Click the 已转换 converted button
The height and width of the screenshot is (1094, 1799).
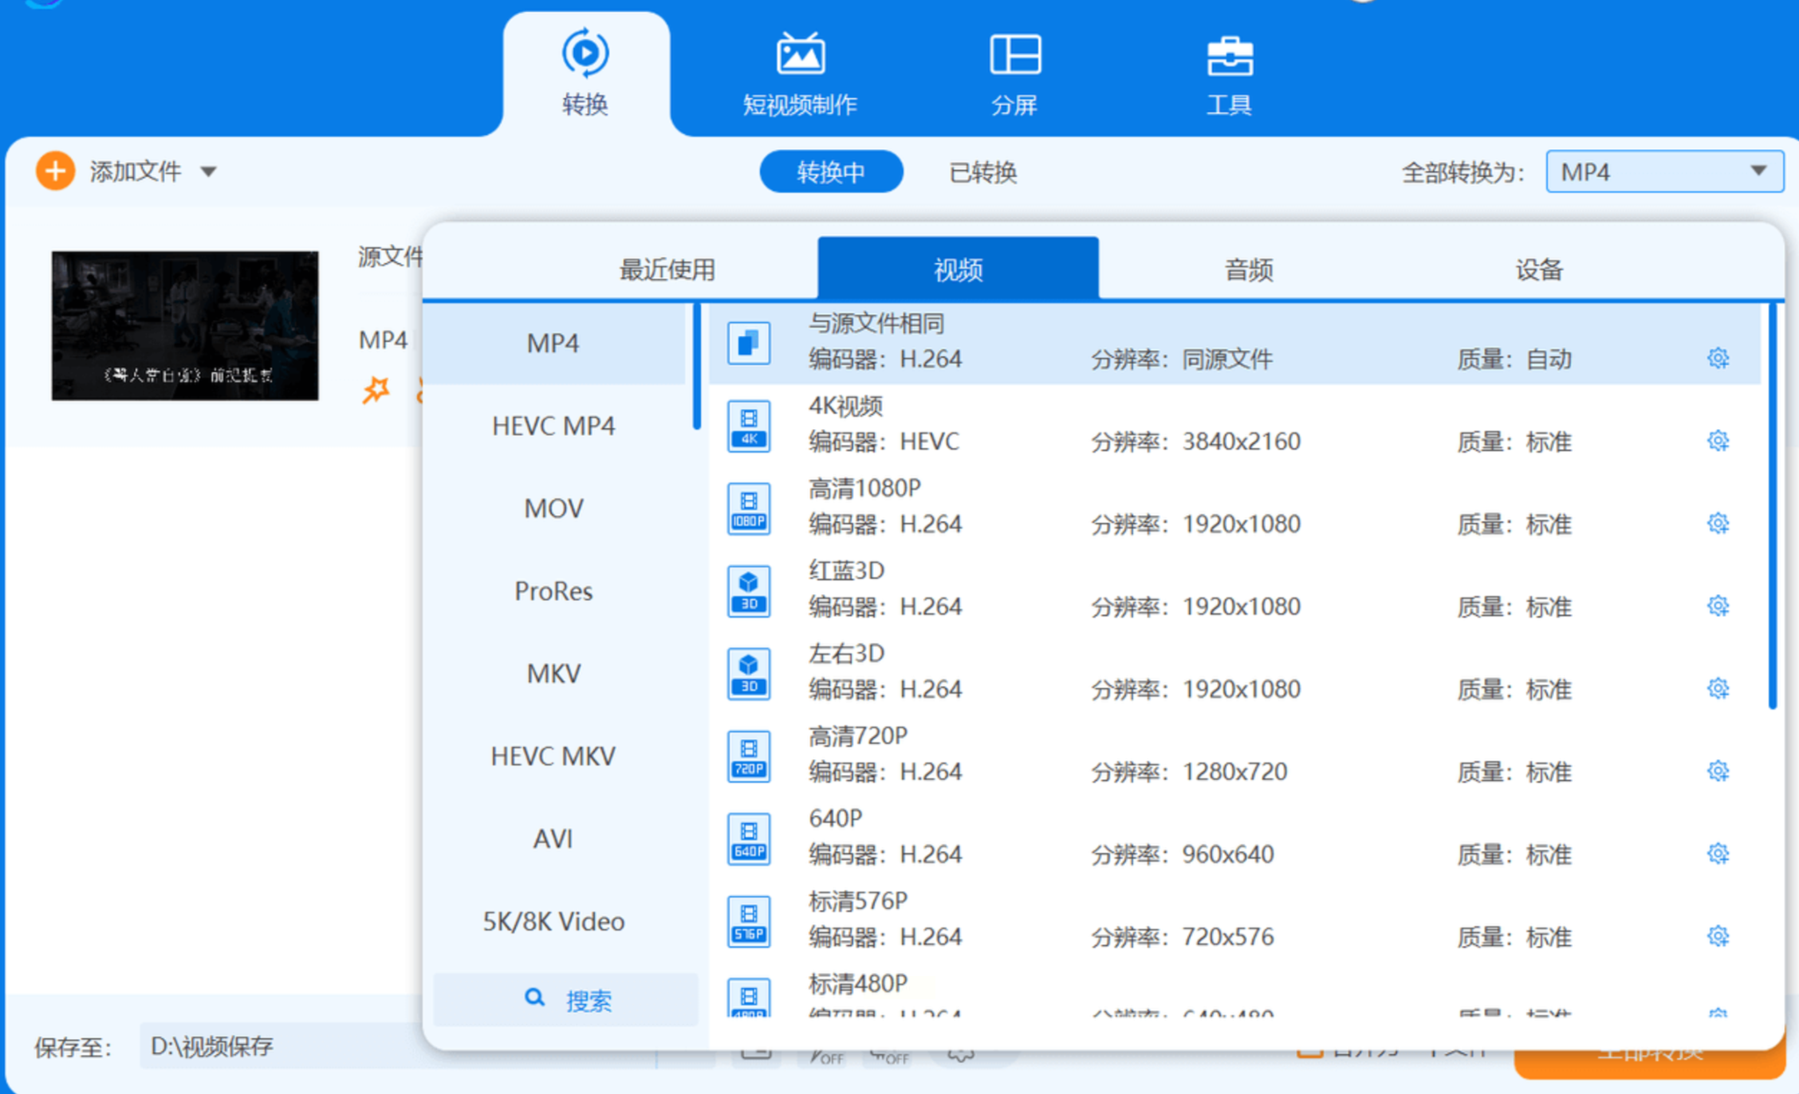click(x=982, y=171)
